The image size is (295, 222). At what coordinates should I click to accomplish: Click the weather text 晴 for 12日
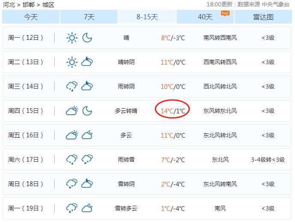tap(127, 38)
